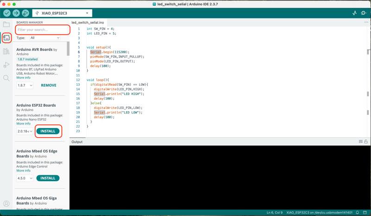This screenshot has width=371, height=216.
Task: Open the Library Manager sidebar icon
Action: pos(6,51)
